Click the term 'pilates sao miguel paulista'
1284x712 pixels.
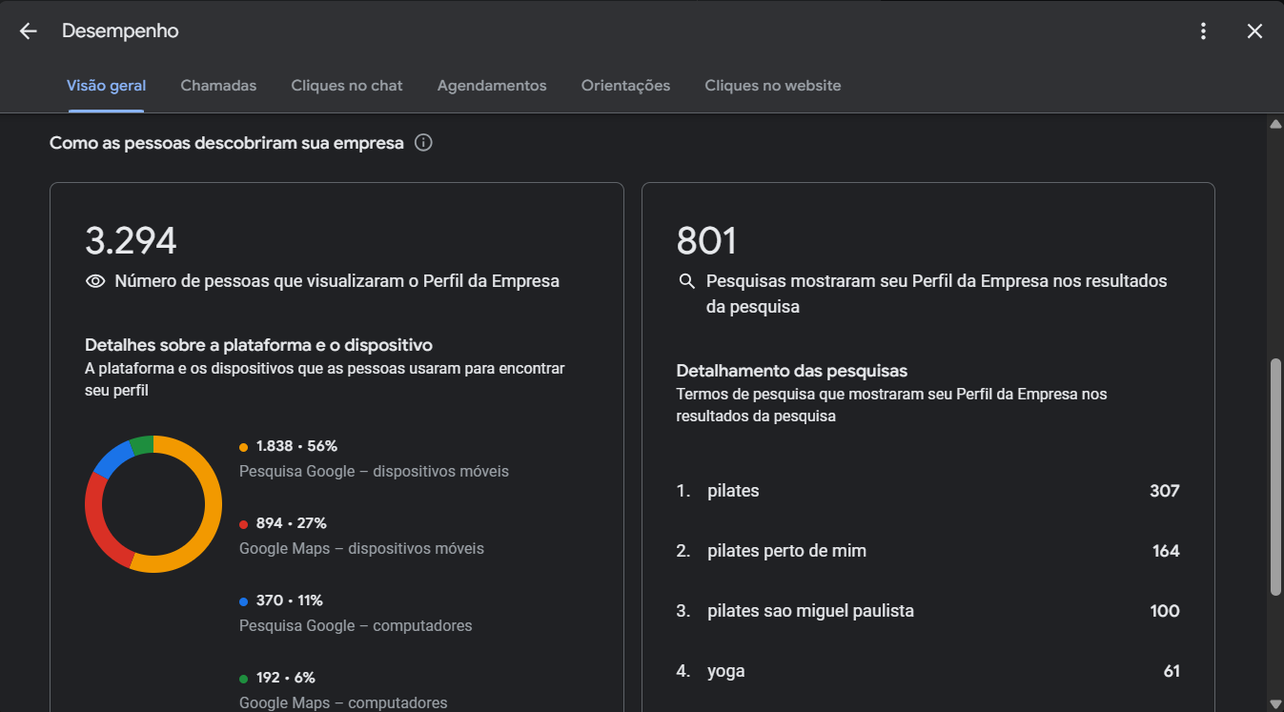(810, 611)
